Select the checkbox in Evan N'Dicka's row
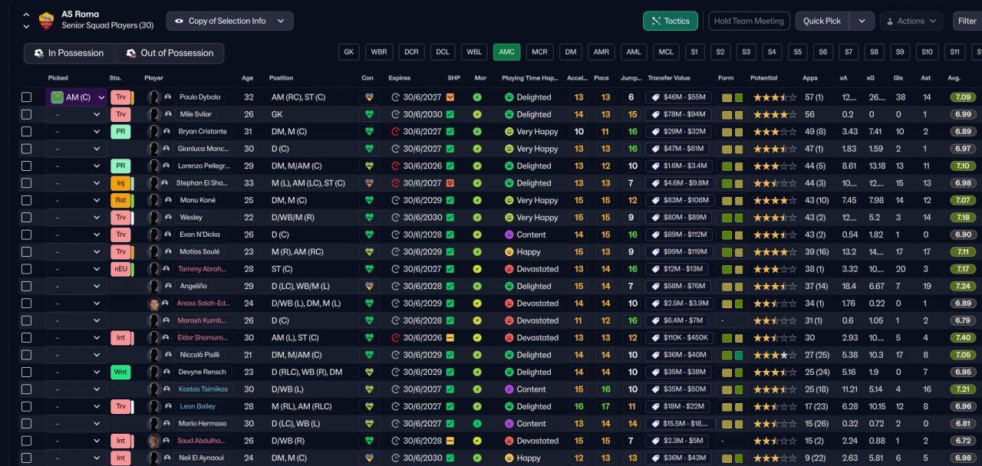This screenshot has height=466, width=982. [x=27, y=235]
